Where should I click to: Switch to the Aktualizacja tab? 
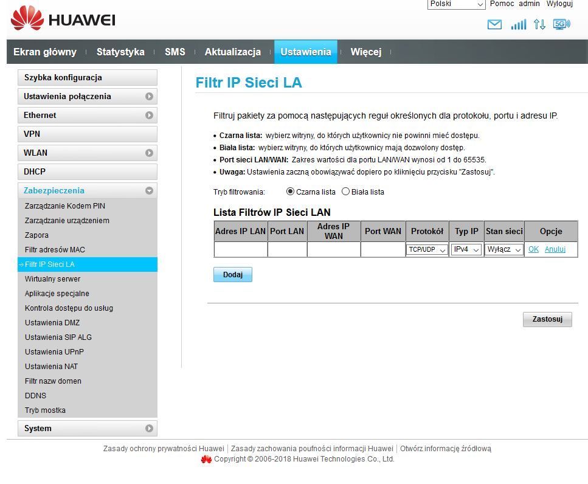click(232, 52)
